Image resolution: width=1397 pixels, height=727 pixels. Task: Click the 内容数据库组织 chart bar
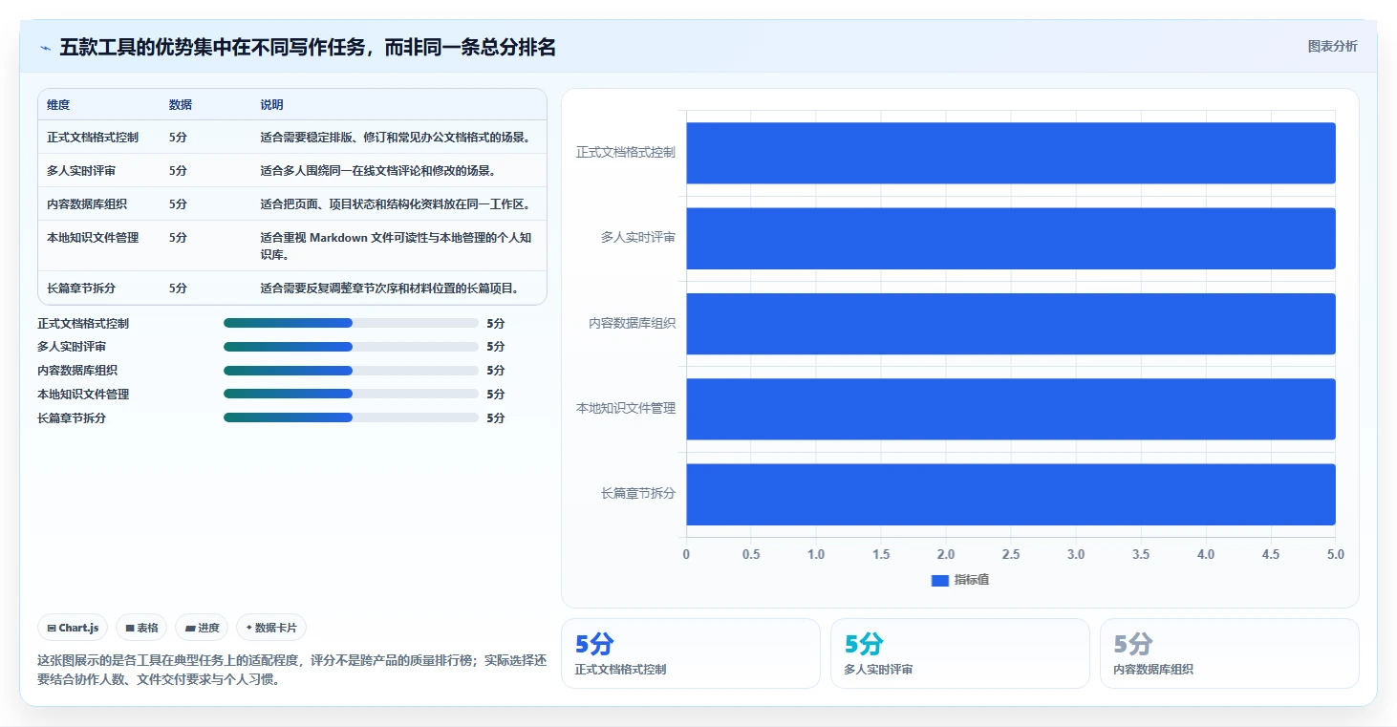point(1011,324)
